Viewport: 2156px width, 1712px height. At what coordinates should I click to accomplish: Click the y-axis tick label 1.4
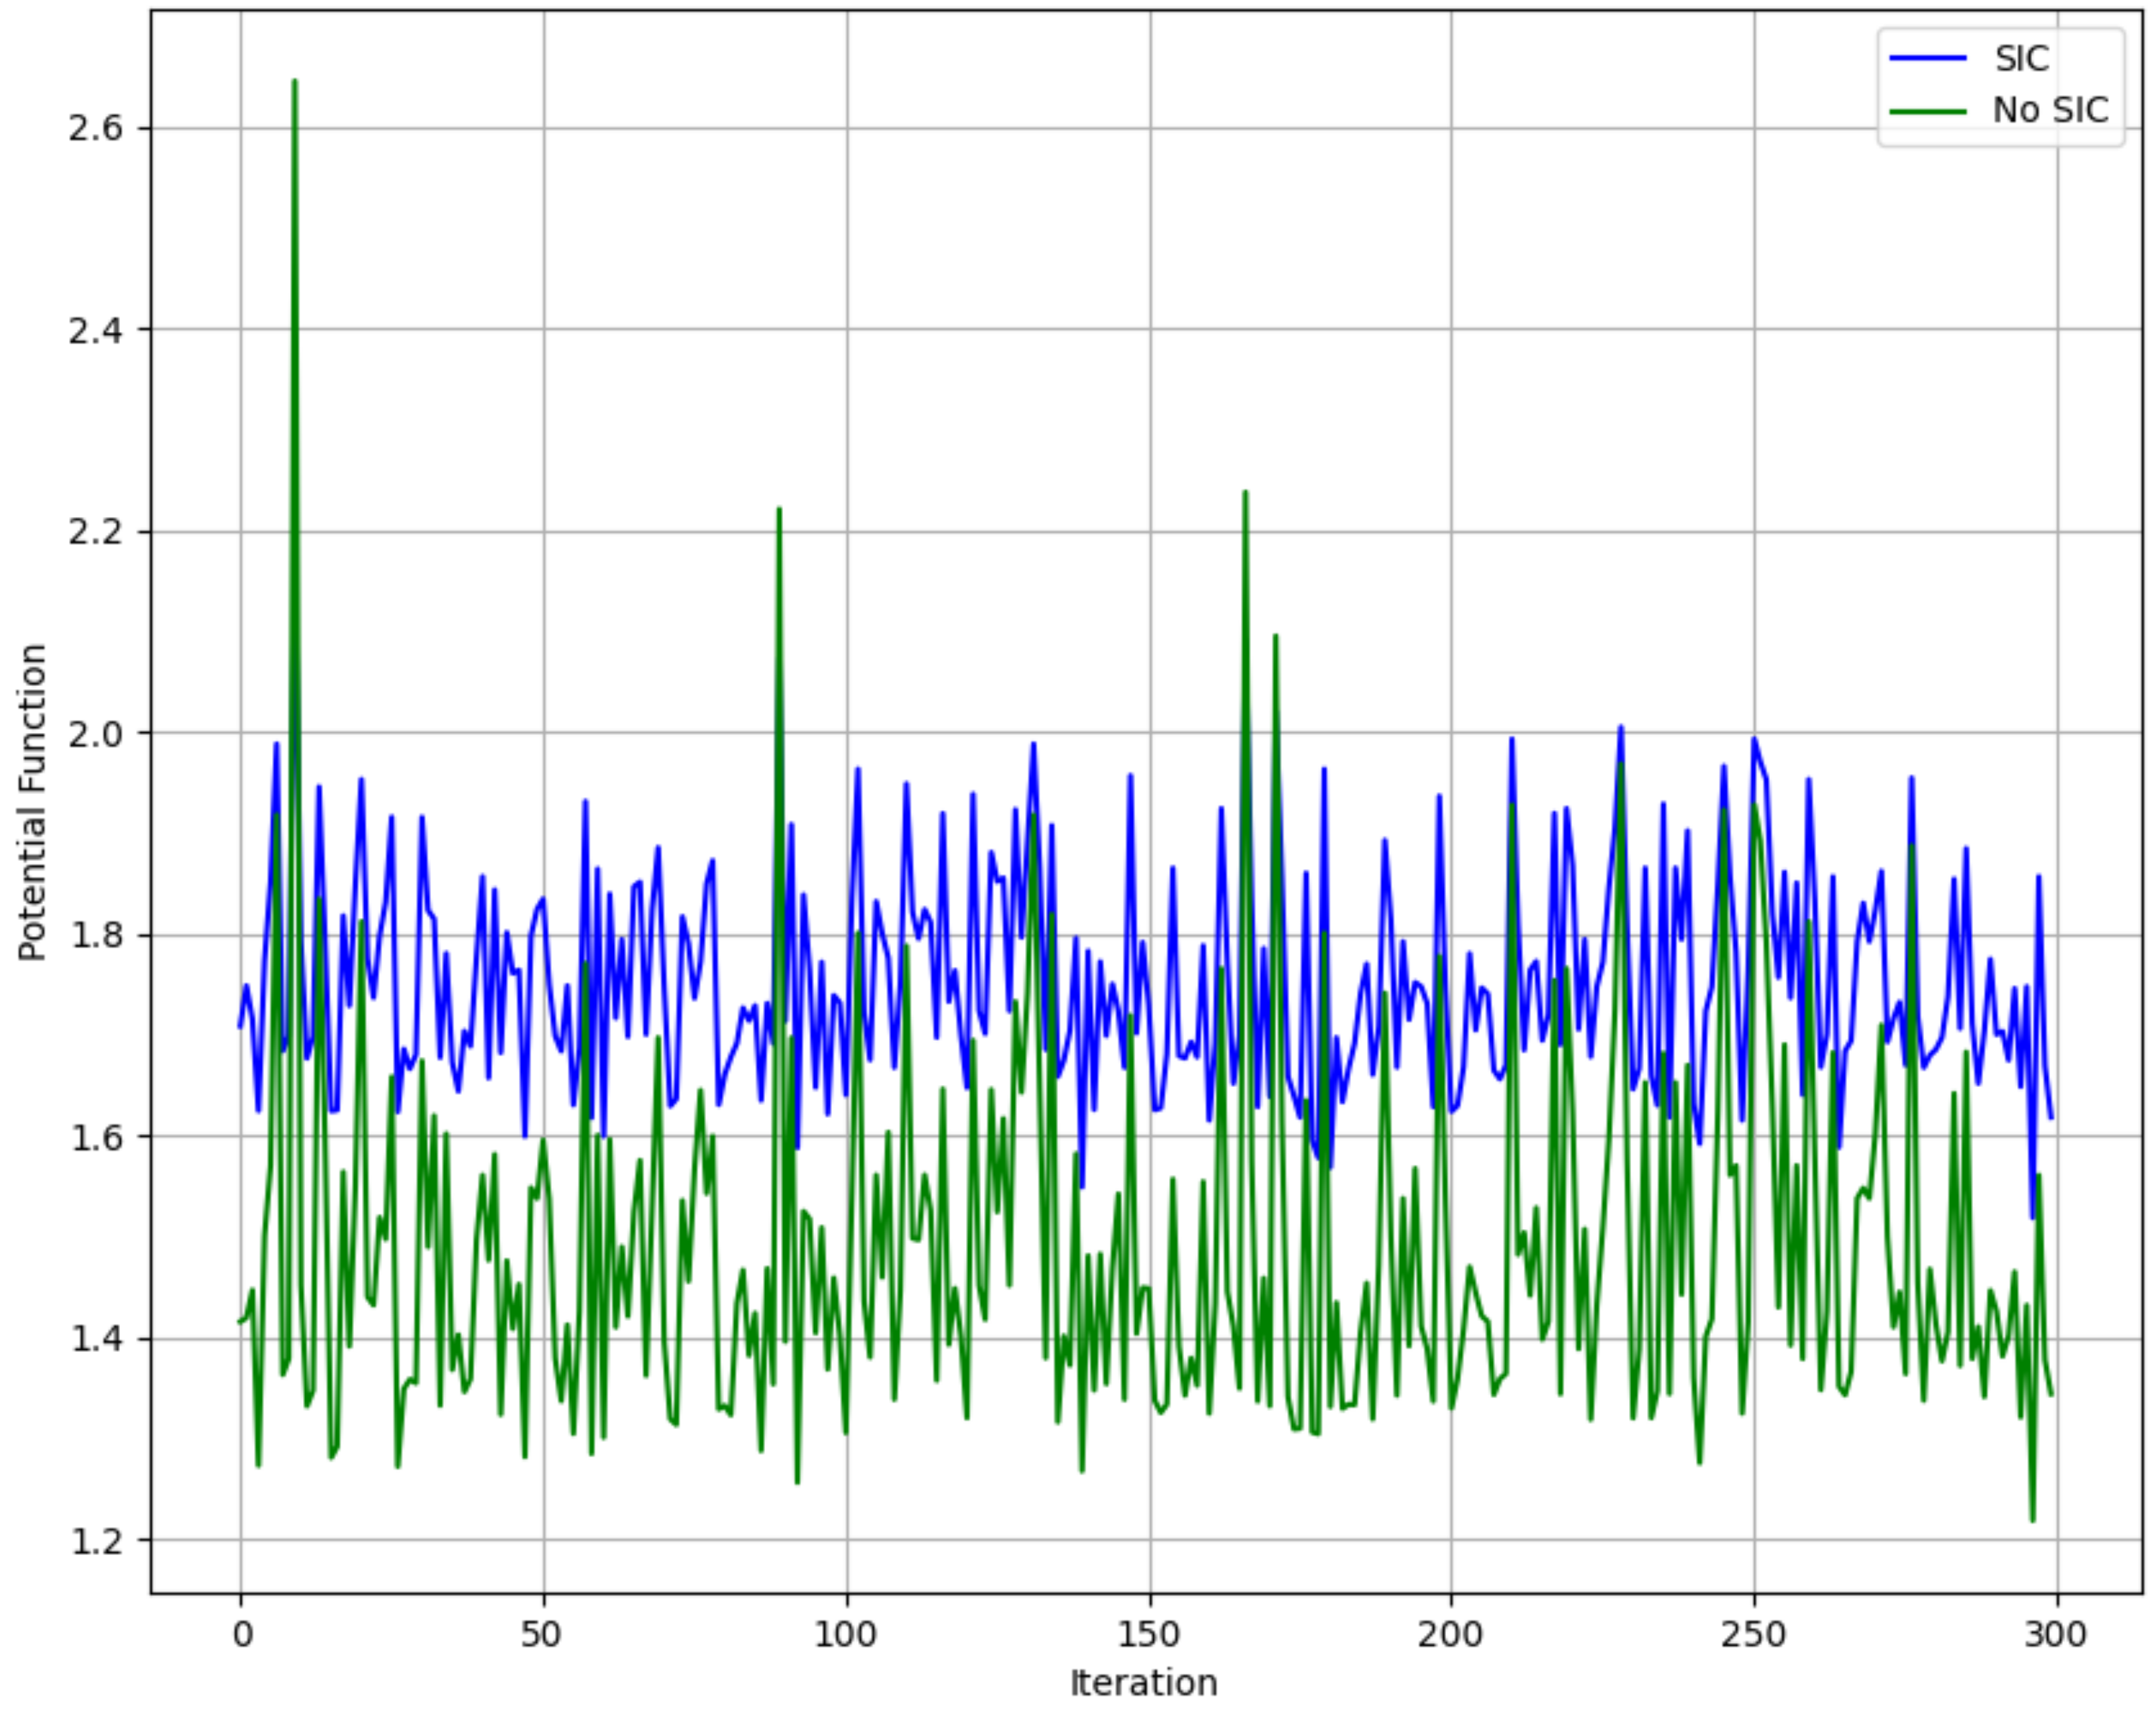tap(95, 1338)
